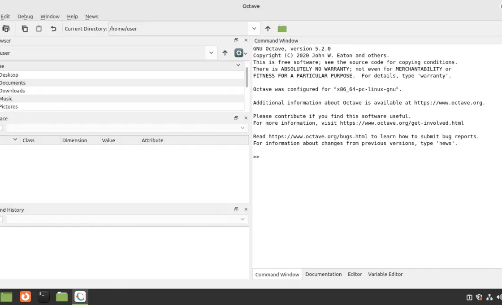Go to parent directory in the File Browser panel

click(225, 53)
